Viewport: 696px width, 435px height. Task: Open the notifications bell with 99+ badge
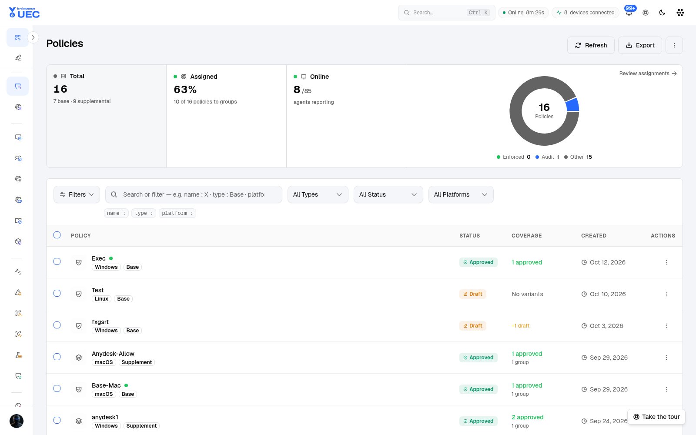pos(629,13)
